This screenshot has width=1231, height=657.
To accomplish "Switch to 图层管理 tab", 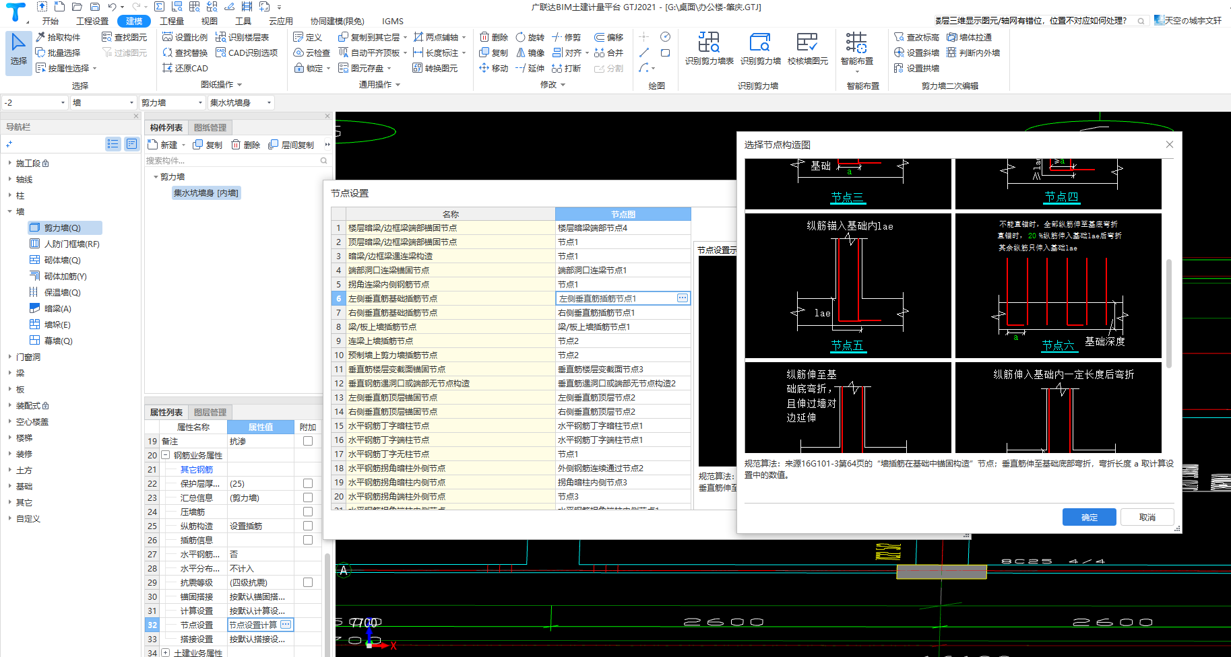I will click(210, 412).
